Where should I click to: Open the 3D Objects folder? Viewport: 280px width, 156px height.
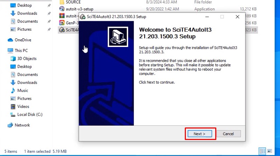(x=27, y=58)
